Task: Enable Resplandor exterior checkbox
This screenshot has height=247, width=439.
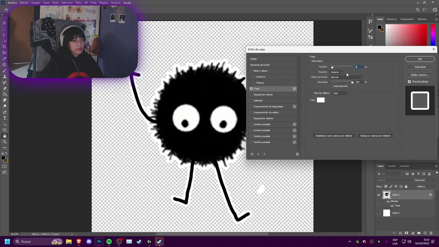Action: coord(251,118)
